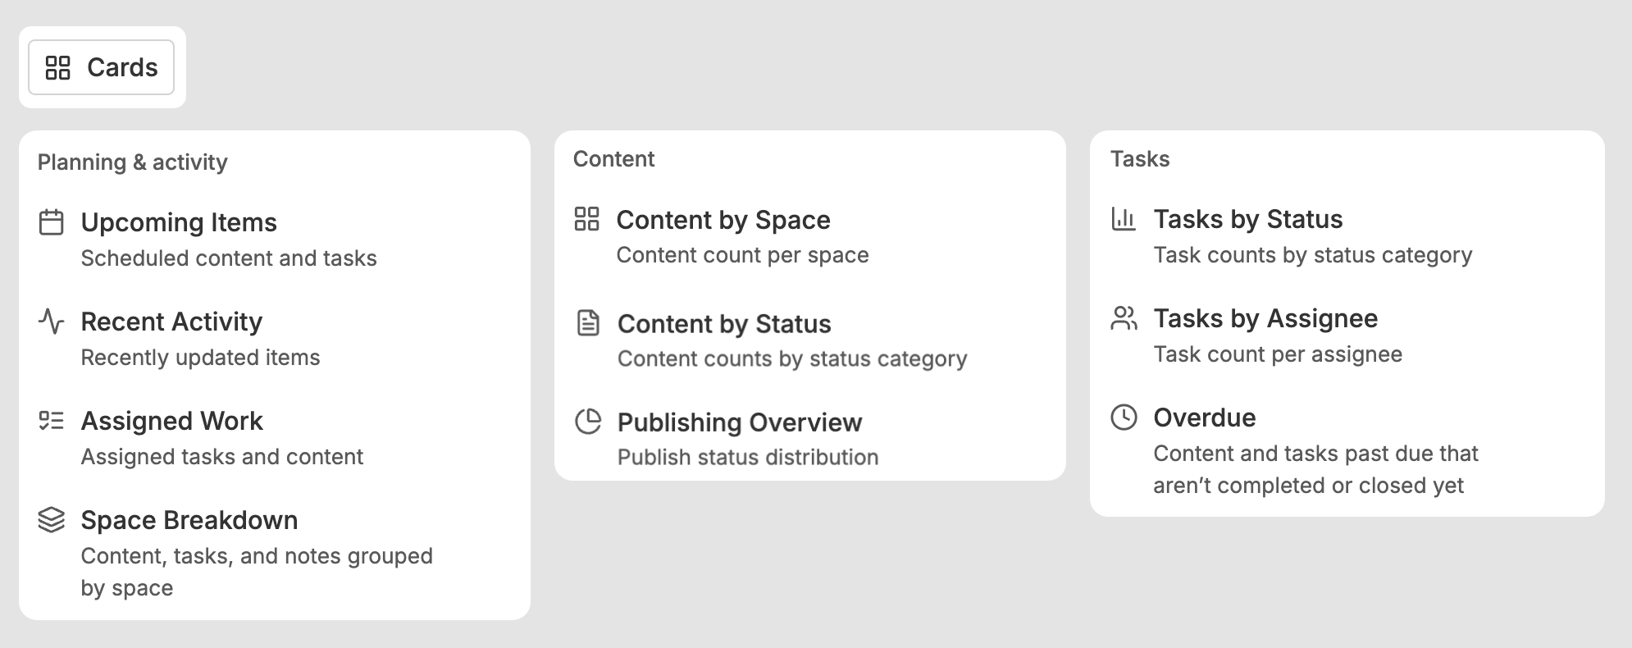
Task: Click the checklist icon beside Assigned Work
Action: click(x=52, y=421)
